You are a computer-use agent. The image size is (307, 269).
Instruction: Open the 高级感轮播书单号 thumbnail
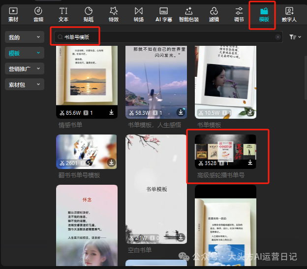tap(225, 152)
